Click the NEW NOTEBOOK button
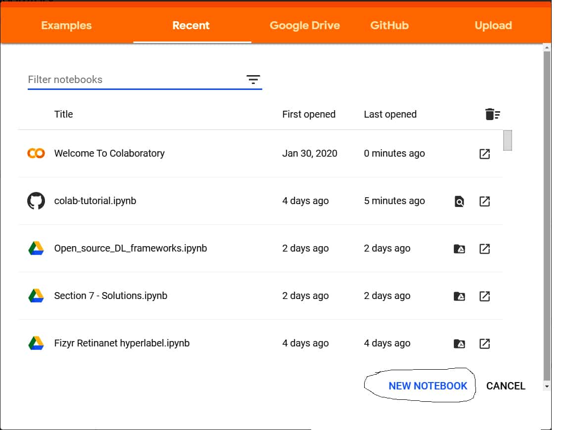Screen dimensions: 568x430 coord(427,386)
